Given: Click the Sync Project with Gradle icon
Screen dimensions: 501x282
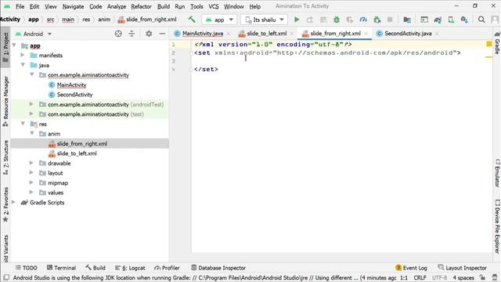Looking at the screenshot, I should tap(438, 20).
